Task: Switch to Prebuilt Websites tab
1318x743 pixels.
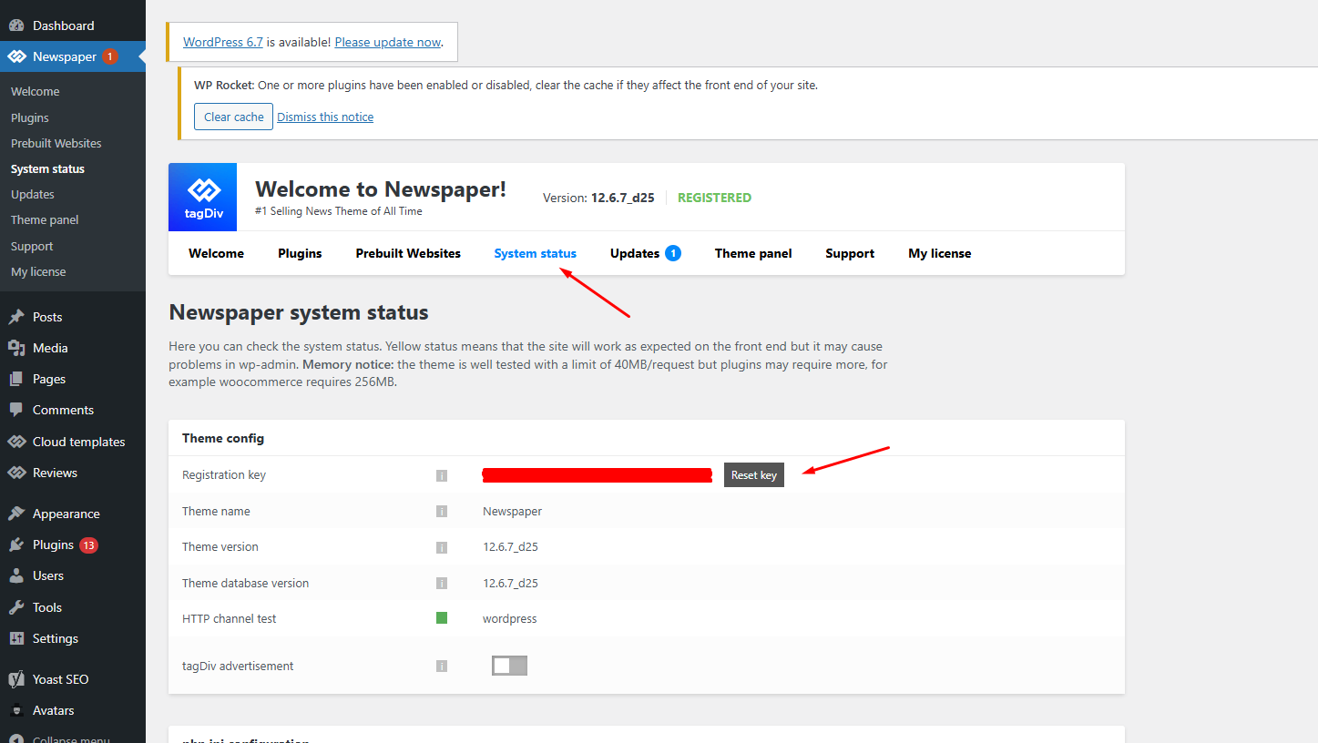Action: 408,253
